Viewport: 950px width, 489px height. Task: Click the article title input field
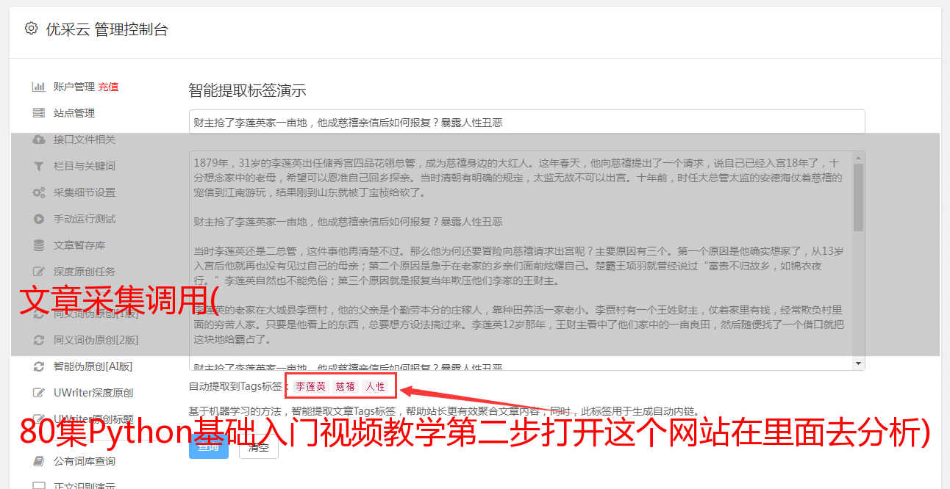[x=526, y=122]
